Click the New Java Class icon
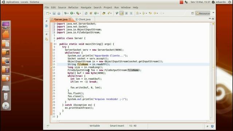Image resolution: width=233 pixels, height=131 pixels. tap(95, 13)
